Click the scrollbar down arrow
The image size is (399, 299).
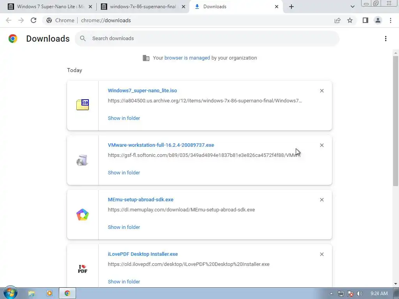click(396, 284)
